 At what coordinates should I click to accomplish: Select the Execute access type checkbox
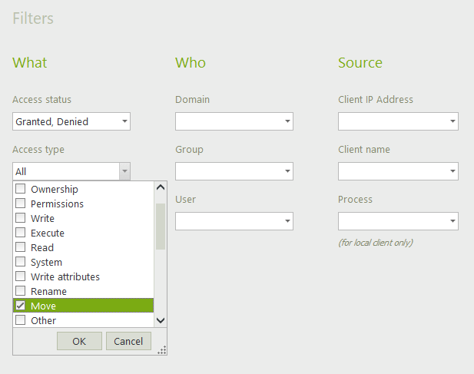[x=21, y=233]
